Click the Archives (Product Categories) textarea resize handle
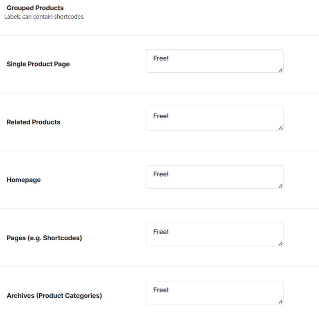 pyautogui.click(x=281, y=302)
